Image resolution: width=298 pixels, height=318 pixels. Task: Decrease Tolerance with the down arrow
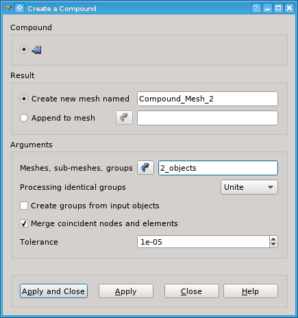click(x=273, y=245)
